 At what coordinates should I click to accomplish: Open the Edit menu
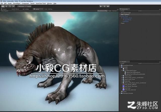coord(5,4)
